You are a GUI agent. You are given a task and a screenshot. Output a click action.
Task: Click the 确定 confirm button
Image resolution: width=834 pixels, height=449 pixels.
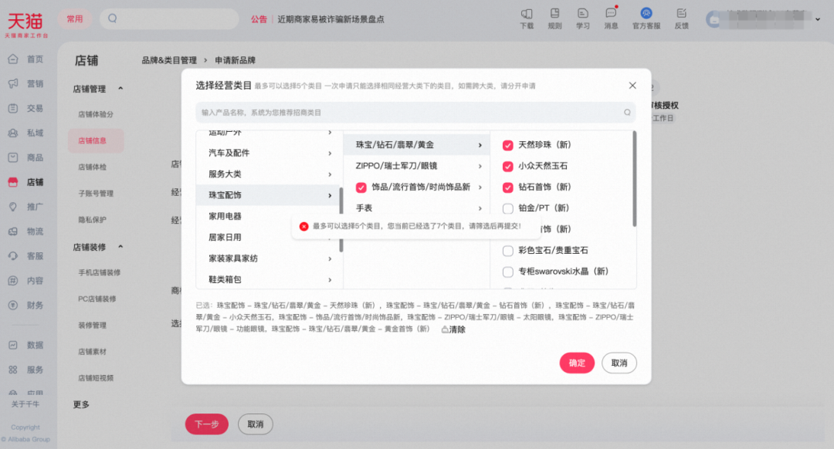coord(577,363)
